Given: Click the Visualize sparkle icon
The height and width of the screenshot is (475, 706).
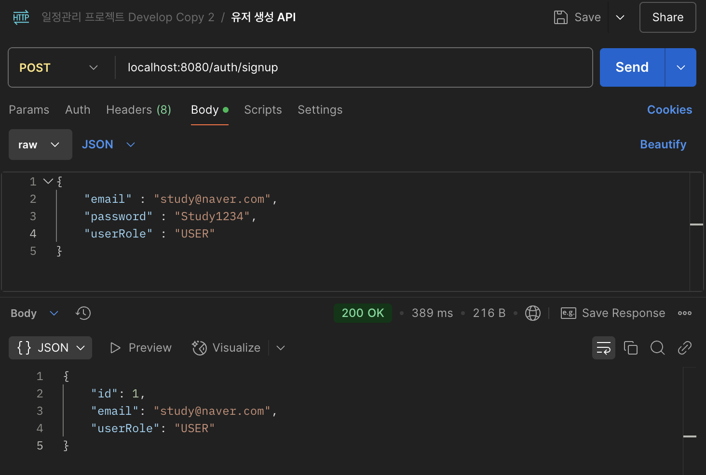Looking at the screenshot, I should (x=199, y=348).
